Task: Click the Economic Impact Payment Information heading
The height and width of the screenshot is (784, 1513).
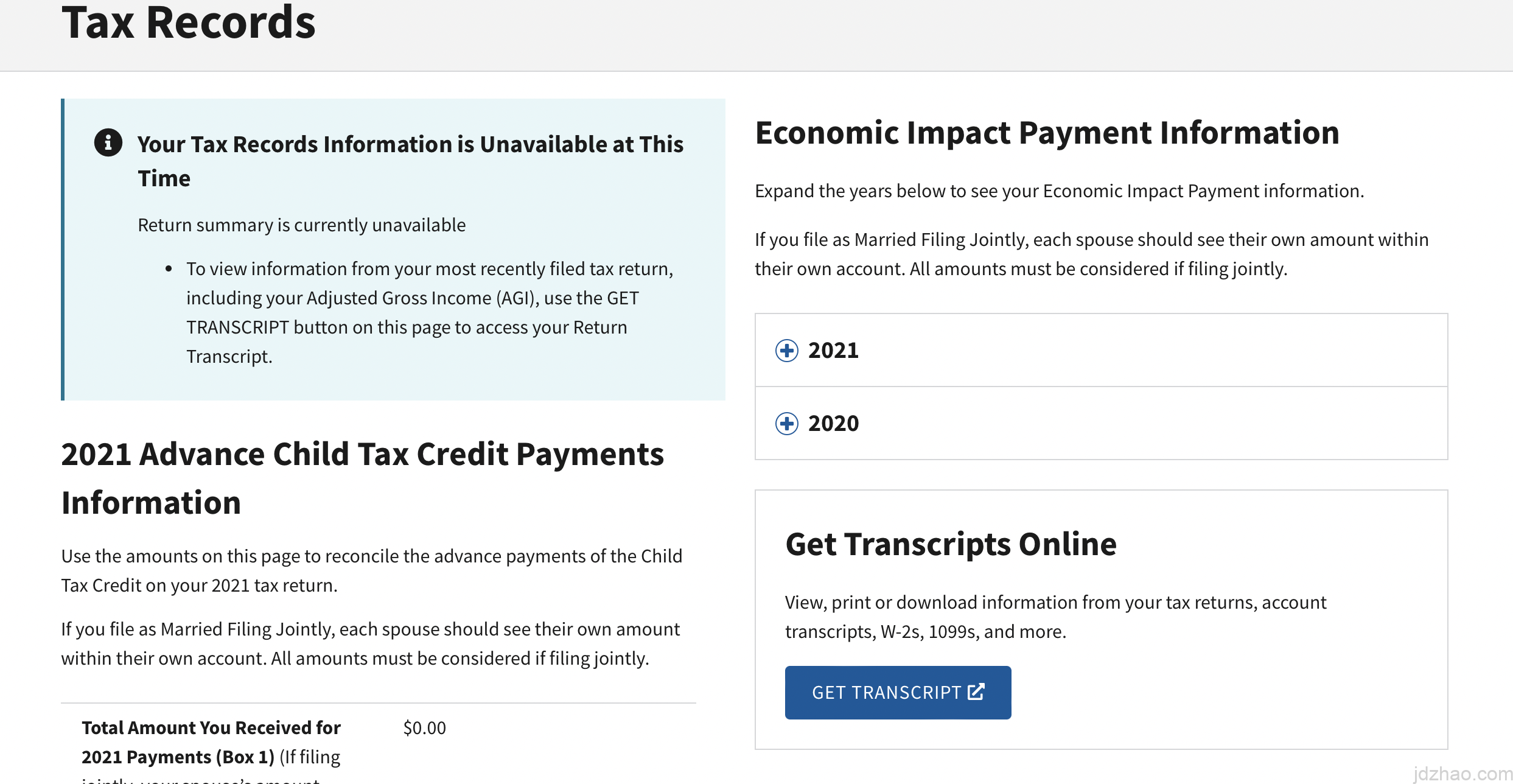Action: (1047, 133)
